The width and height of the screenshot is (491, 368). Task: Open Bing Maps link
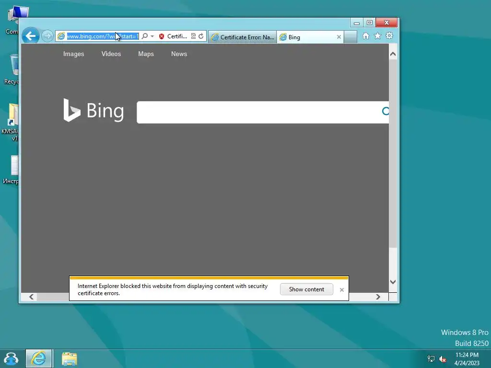click(146, 54)
